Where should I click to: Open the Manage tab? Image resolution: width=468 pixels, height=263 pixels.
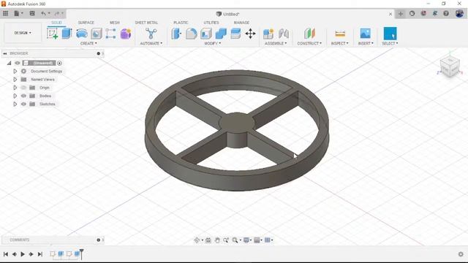(241, 23)
